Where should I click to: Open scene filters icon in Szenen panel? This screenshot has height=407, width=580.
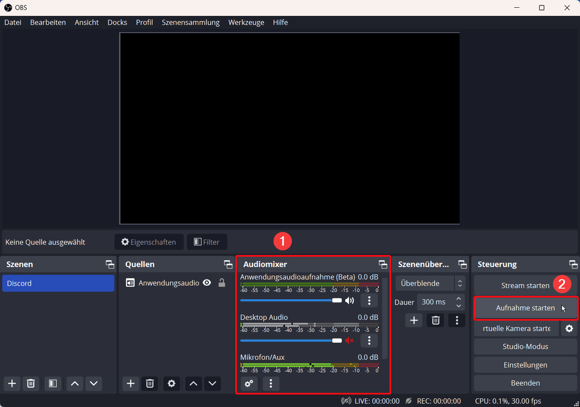coord(53,383)
